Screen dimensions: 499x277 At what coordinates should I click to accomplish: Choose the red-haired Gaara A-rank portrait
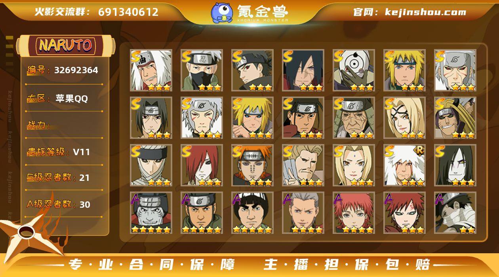point(405,213)
